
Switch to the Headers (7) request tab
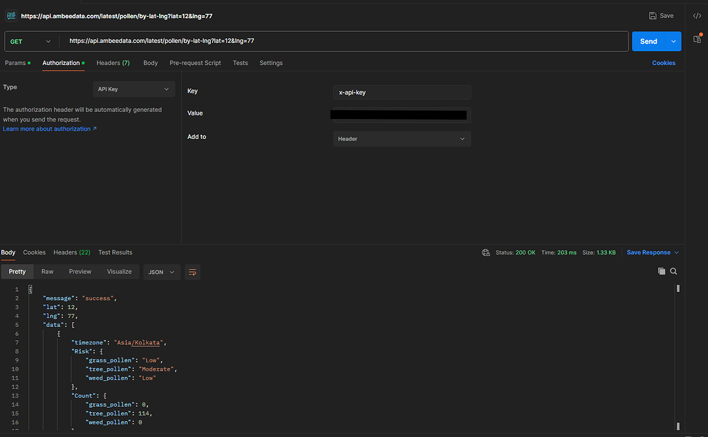coord(113,62)
